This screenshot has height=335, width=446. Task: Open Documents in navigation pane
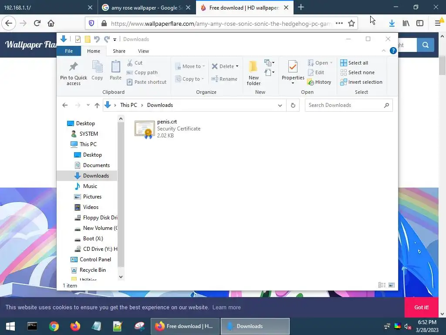click(x=96, y=165)
